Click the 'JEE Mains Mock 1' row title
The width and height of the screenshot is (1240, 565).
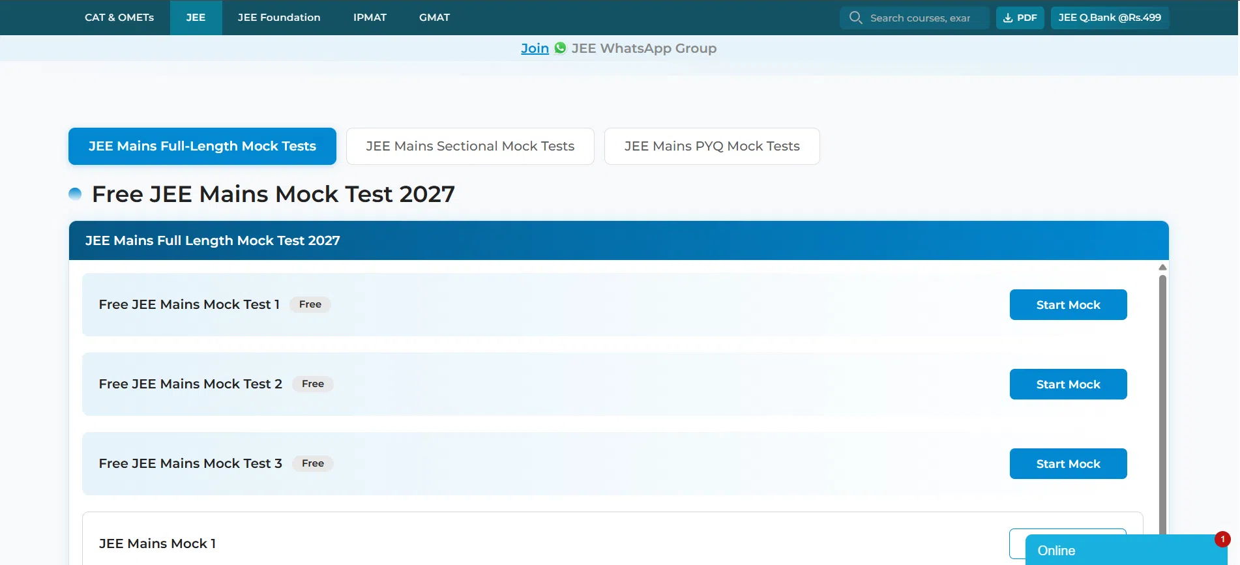157,543
